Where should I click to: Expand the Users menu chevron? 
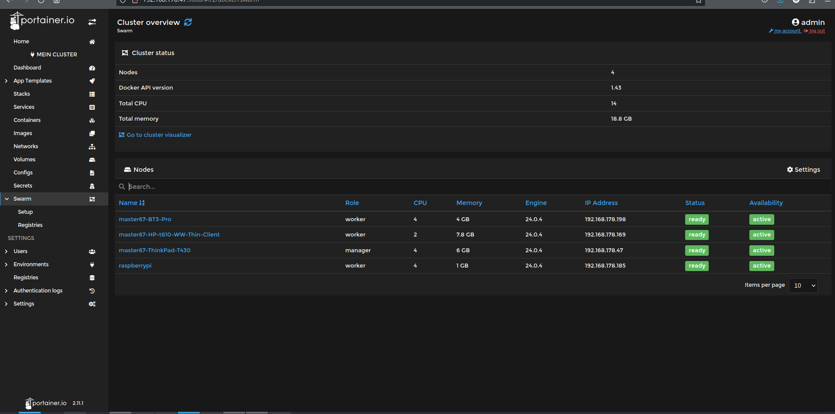click(x=6, y=251)
